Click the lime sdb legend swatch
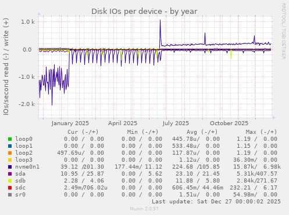Image resolution: width=289 pixels, height=215 pixels. [10, 181]
